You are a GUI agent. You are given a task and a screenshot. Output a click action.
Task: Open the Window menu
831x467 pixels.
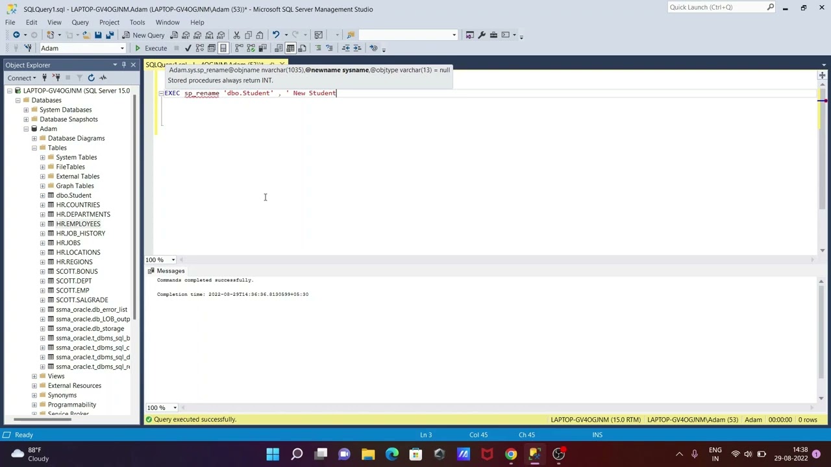tap(167, 22)
